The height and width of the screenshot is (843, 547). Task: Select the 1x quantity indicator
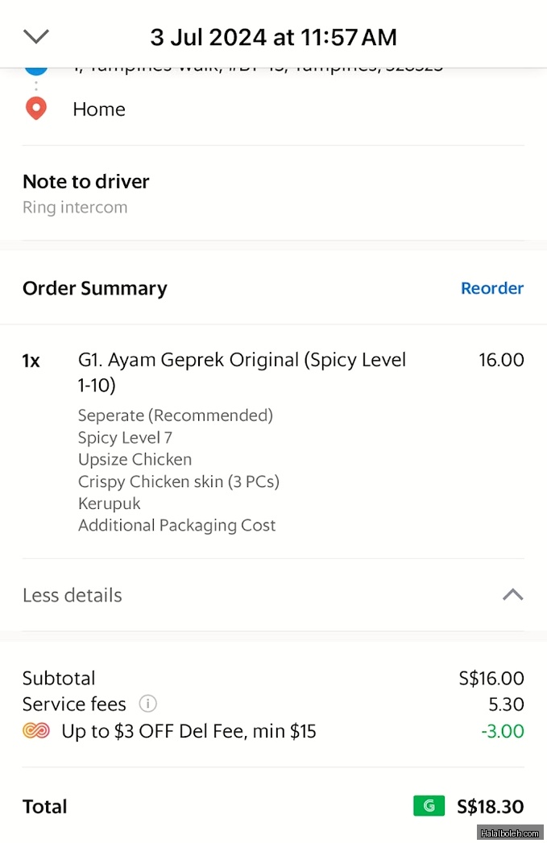click(30, 361)
